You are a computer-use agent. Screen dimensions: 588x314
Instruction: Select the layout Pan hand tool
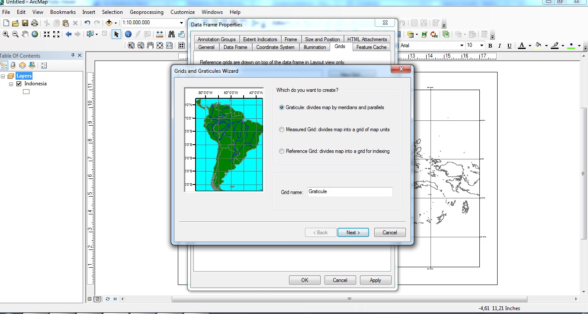tap(150, 45)
